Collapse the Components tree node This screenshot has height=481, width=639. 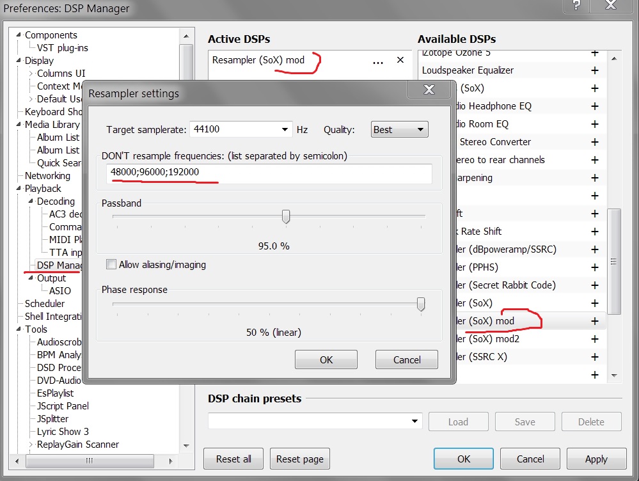click(19, 35)
